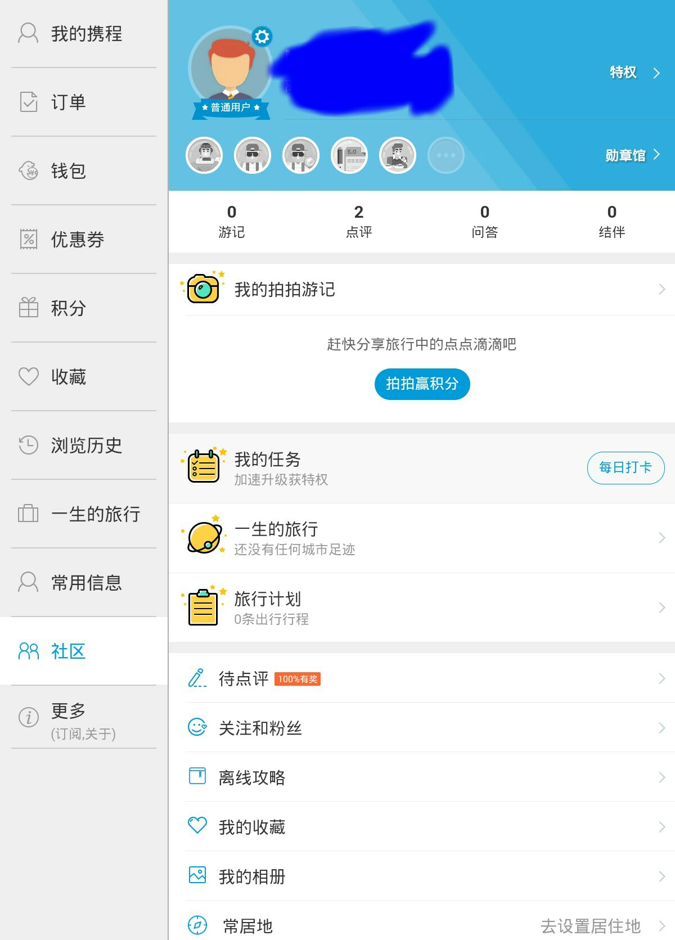Click the 钱包 piggy bank icon
The width and height of the screenshot is (675, 940).
(28, 170)
